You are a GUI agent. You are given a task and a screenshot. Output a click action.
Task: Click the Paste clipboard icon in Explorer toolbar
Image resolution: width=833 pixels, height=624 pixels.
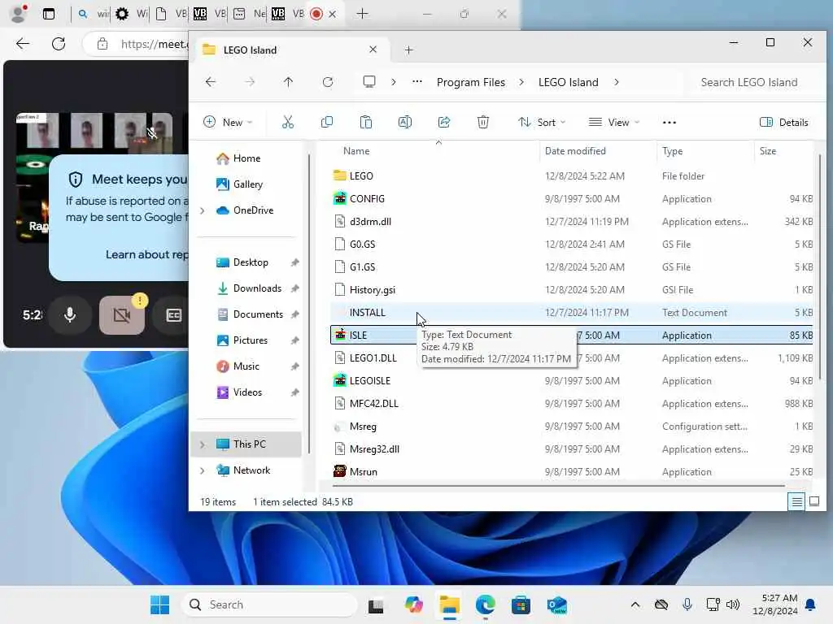[365, 123]
